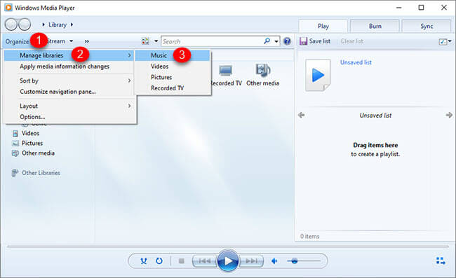
Task: Choose Pictures in the libraries submenu
Action: [x=173, y=77]
